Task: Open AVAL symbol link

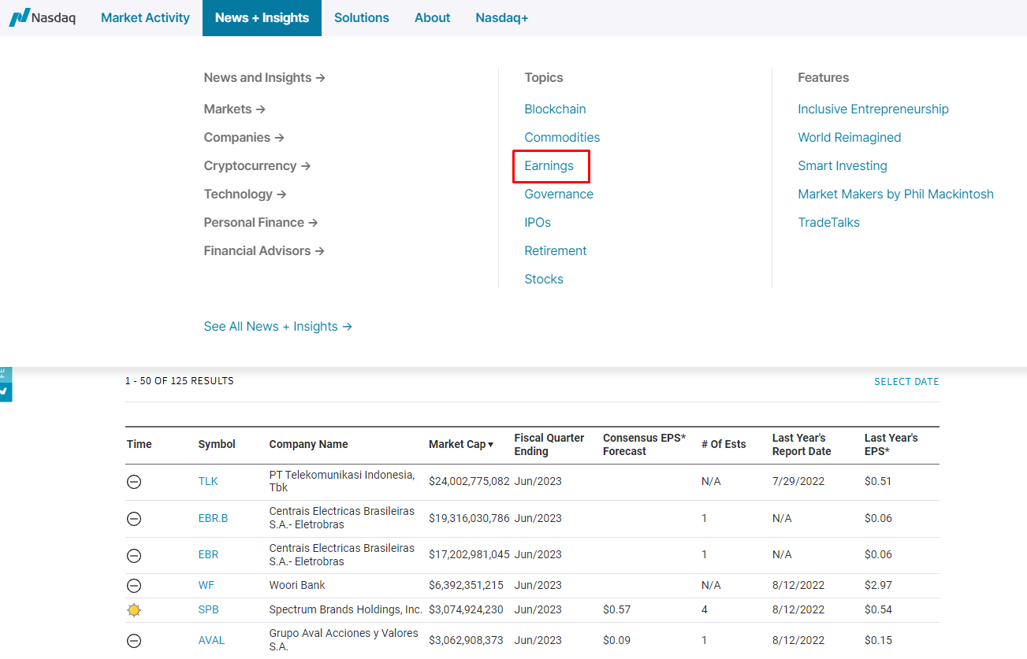Action: [x=211, y=640]
